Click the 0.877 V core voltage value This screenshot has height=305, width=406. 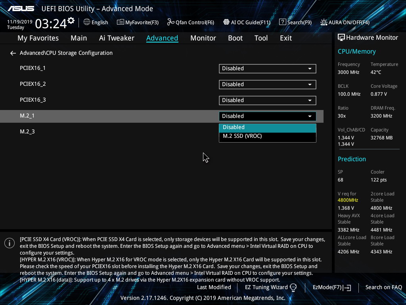point(379,94)
